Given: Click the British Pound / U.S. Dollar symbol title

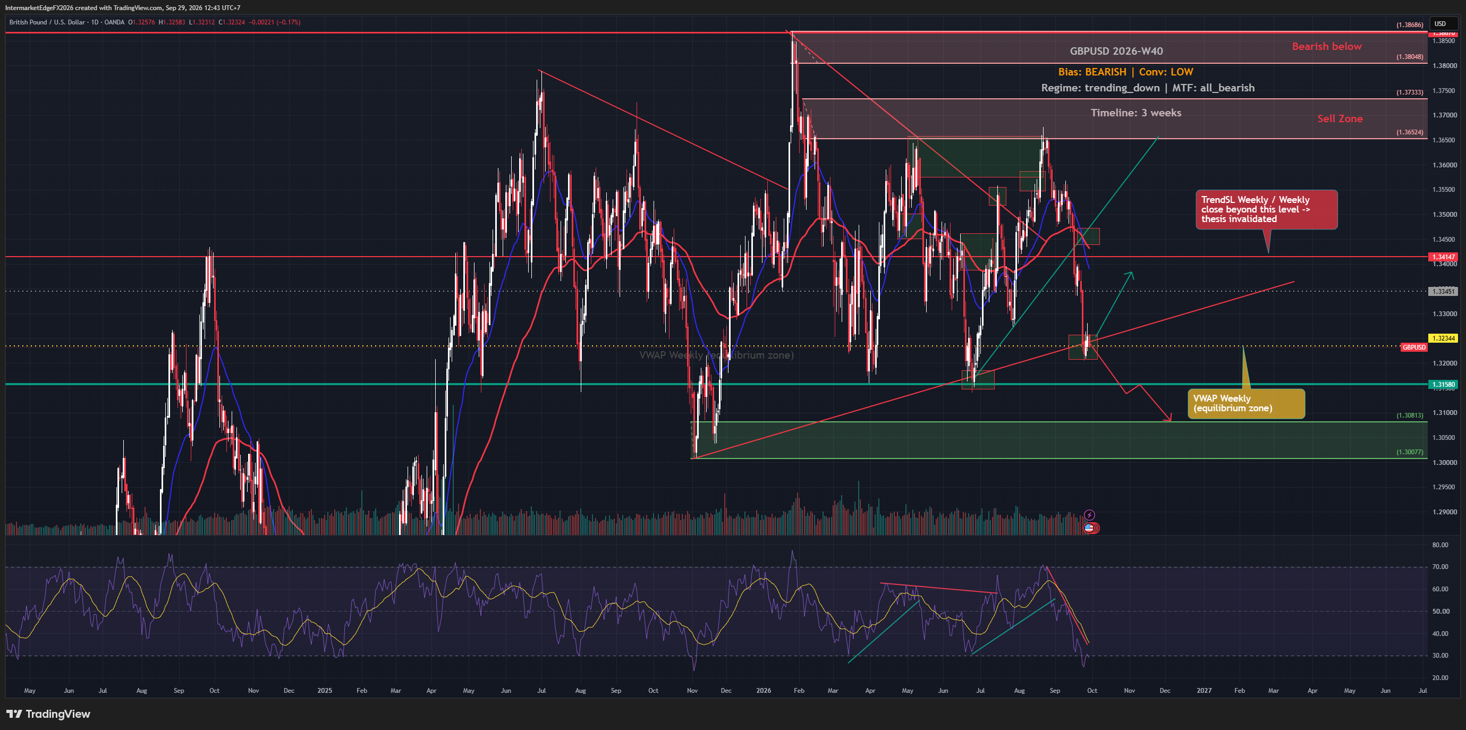Looking at the screenshot, I should (47, 22).
